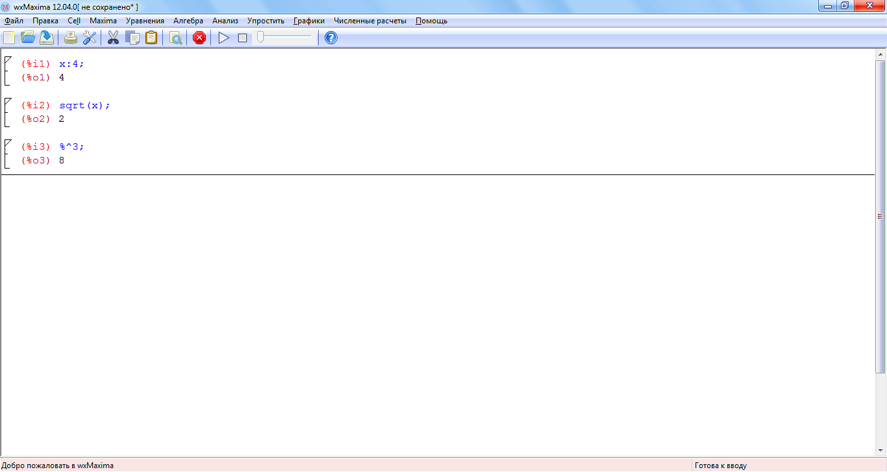
Task: Click the vertical scrollbar thumb
Action: (881, 217)
